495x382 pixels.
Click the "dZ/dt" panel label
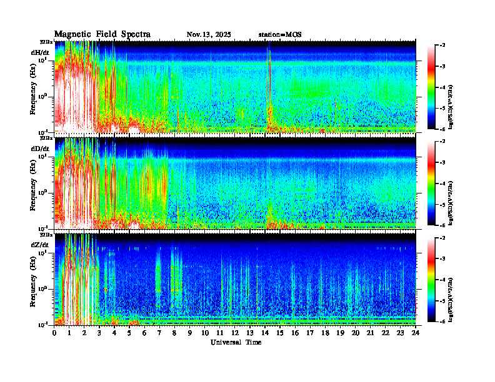click(x=40, y=245)
